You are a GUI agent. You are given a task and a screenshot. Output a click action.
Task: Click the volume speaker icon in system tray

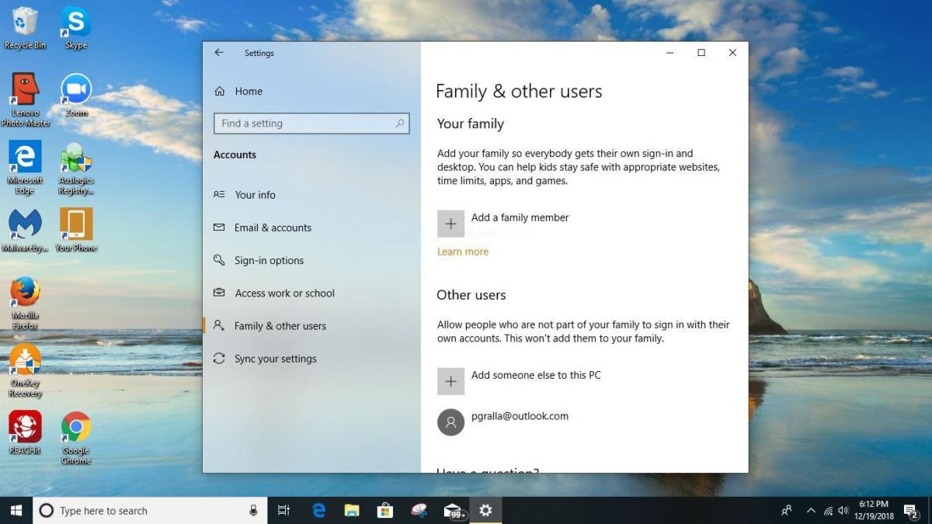tap(843, 510)
